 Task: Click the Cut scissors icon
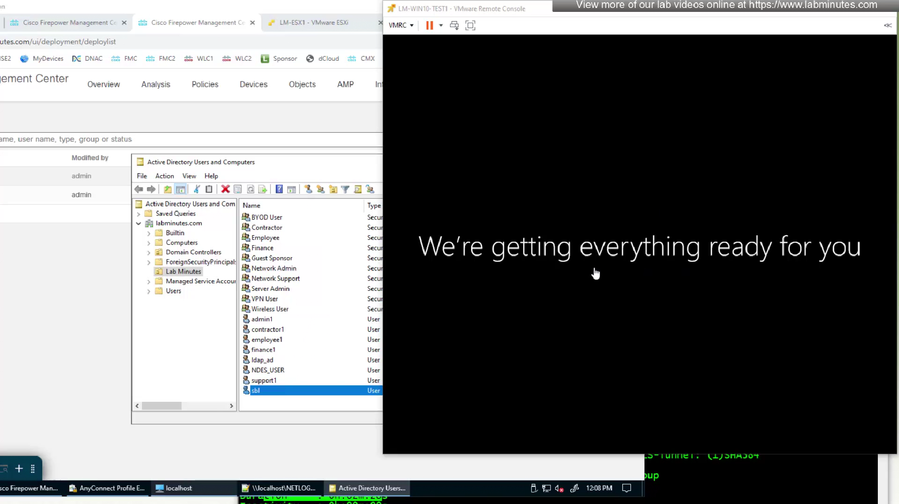[x=197, y=189]
